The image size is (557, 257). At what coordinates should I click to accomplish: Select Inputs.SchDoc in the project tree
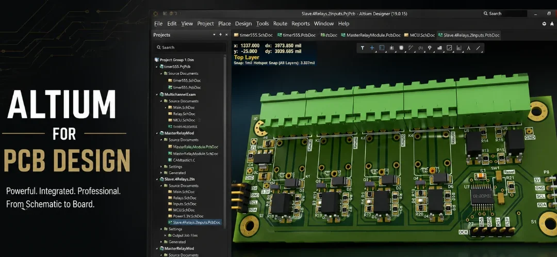[185, 204]
